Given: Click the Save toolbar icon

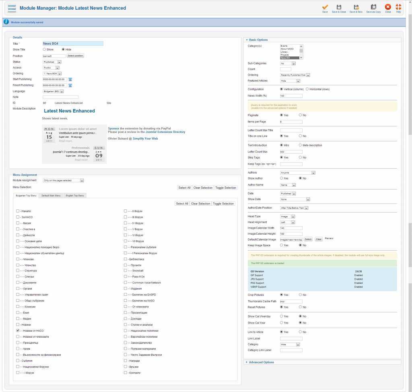Looking at the screenshot, I should pos(325,7).
